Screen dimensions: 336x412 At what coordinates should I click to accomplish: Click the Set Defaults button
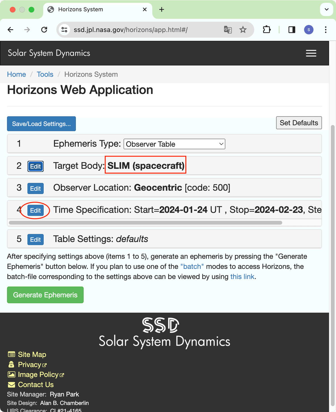click(299, 123)
